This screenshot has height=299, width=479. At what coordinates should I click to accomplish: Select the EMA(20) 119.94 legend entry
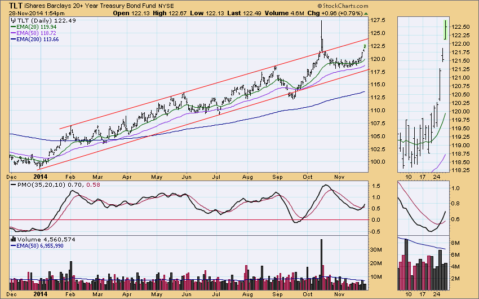click(33, 27)
